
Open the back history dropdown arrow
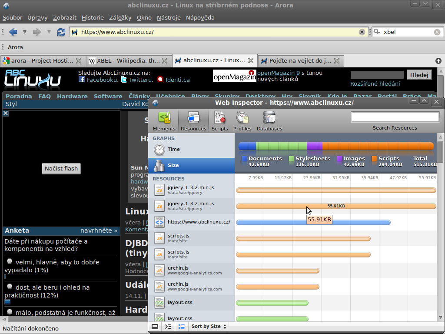(x=25, y=32)
